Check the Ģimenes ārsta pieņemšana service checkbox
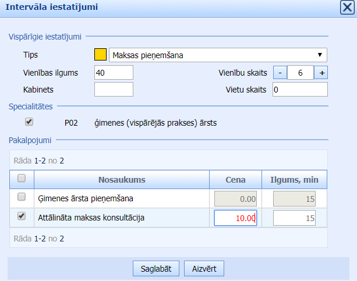Image resolution: width=357 pixels, height=281 pixels. tap(22, 198)
